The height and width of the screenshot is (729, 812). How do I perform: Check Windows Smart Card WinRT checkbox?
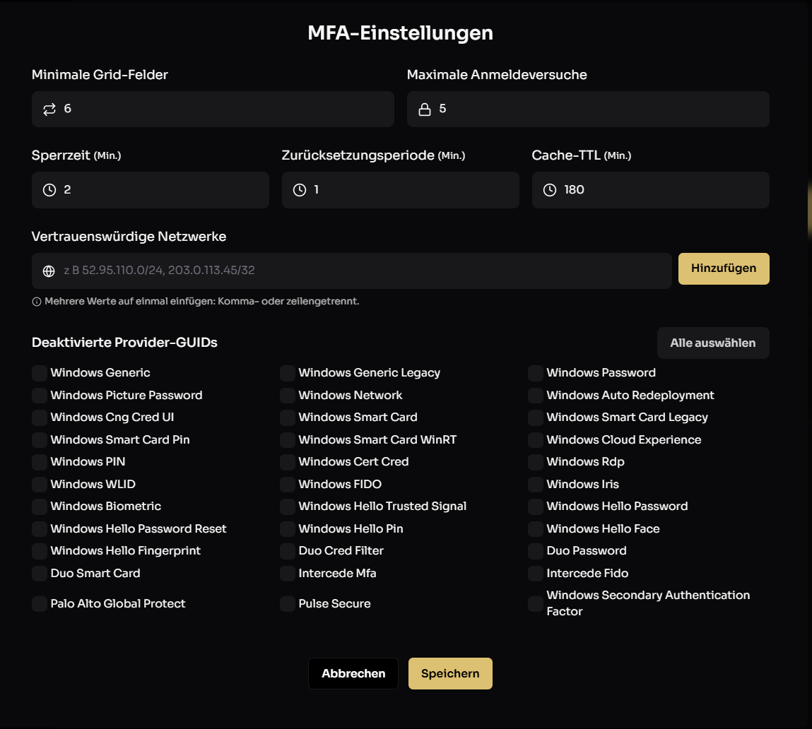pyautogui.click(x=288, y=439)
